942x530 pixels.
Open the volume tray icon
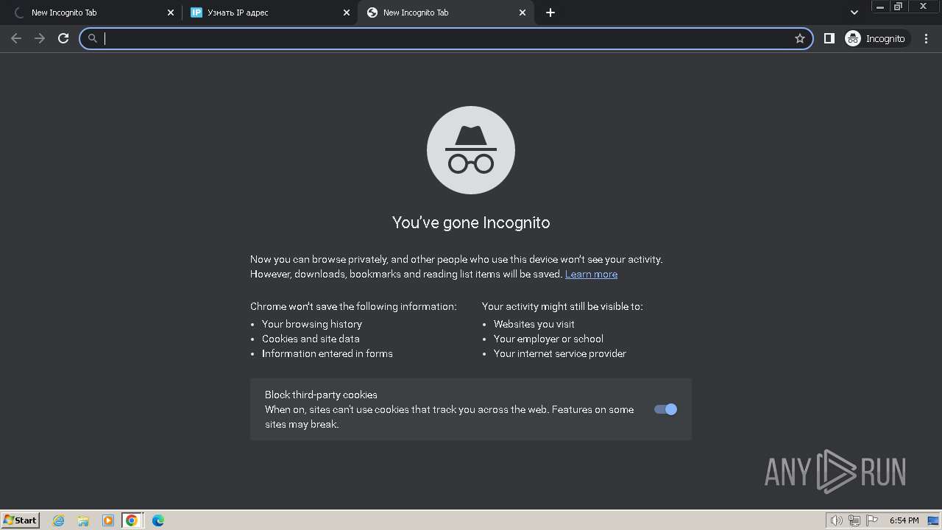coord(836,520)
